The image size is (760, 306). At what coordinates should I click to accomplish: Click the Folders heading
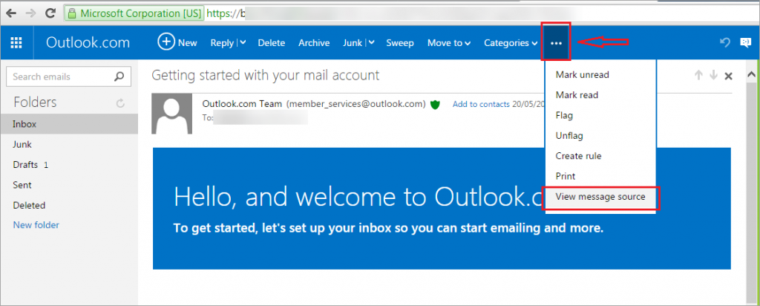pyautogui.click(x=35, y=102)
